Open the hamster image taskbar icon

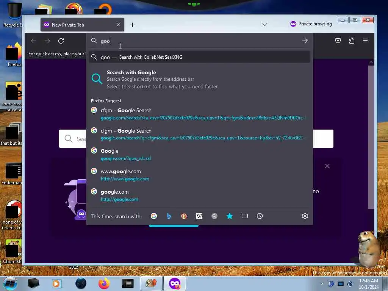pyautogui.click(x=151, y=283)
